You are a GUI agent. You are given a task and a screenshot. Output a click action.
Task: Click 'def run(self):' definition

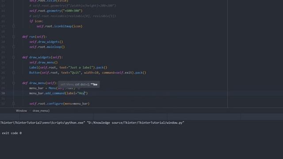click(34, 37)
